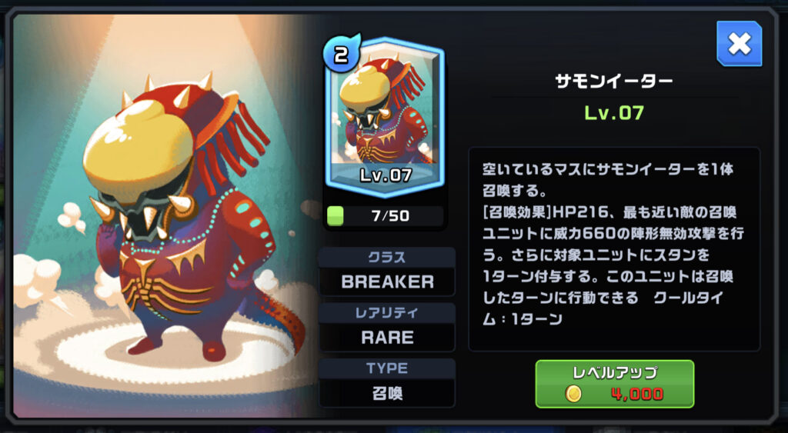Click the 召喚 type value
The height and width of the screenshot is (433, 788).
[387, 393]
